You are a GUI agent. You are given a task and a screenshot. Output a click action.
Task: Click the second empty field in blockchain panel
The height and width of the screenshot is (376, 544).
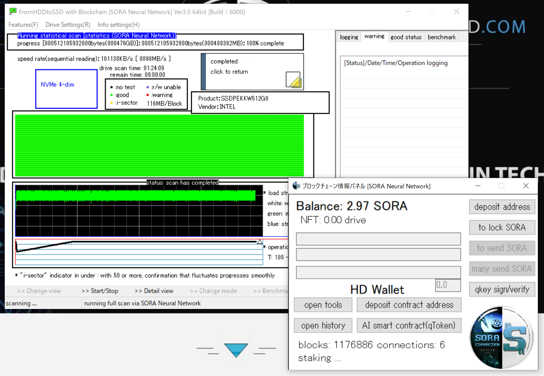pos(378,254)
